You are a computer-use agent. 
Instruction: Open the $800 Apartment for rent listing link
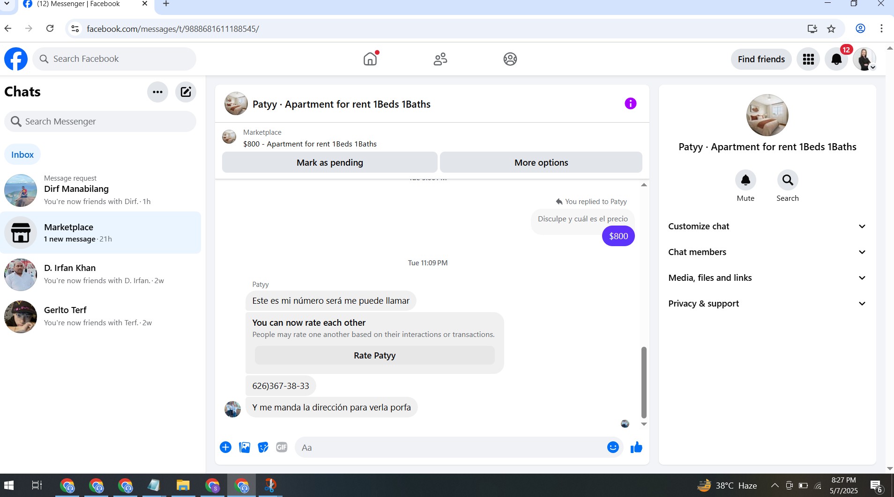(310, 144)
